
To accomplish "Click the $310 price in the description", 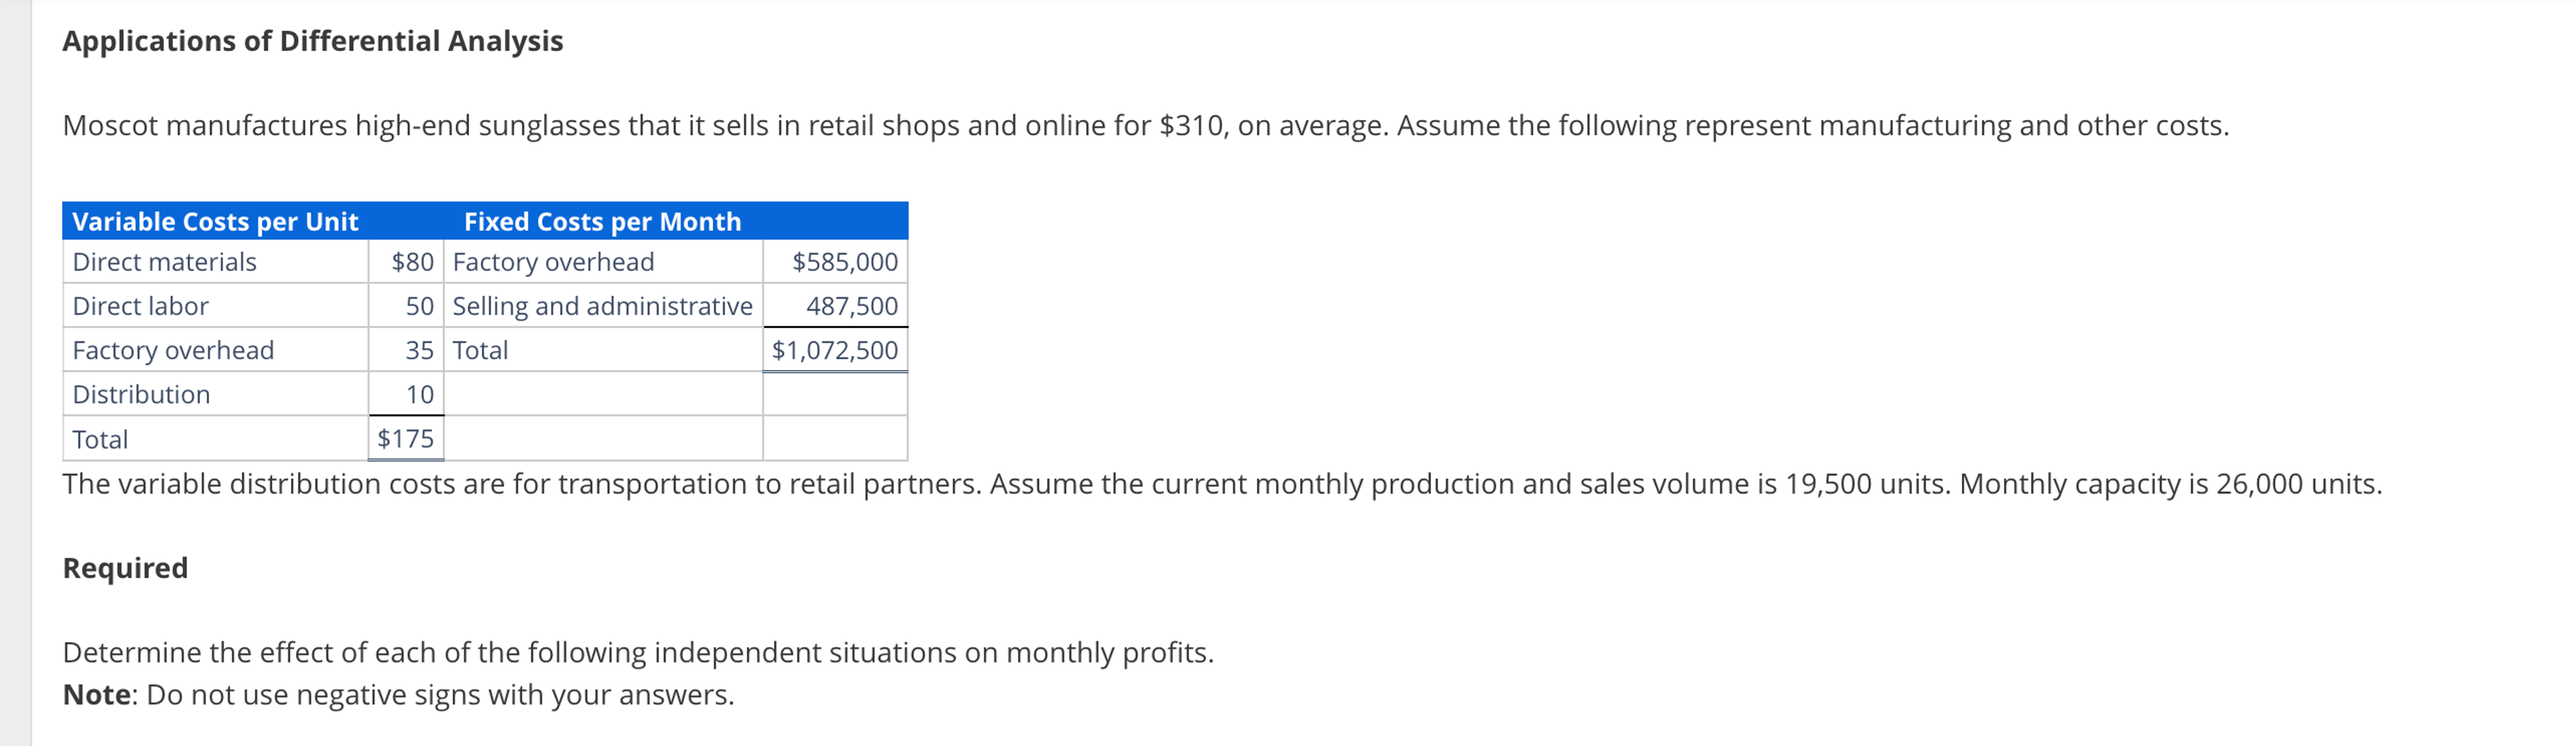I will [1190, 126].
